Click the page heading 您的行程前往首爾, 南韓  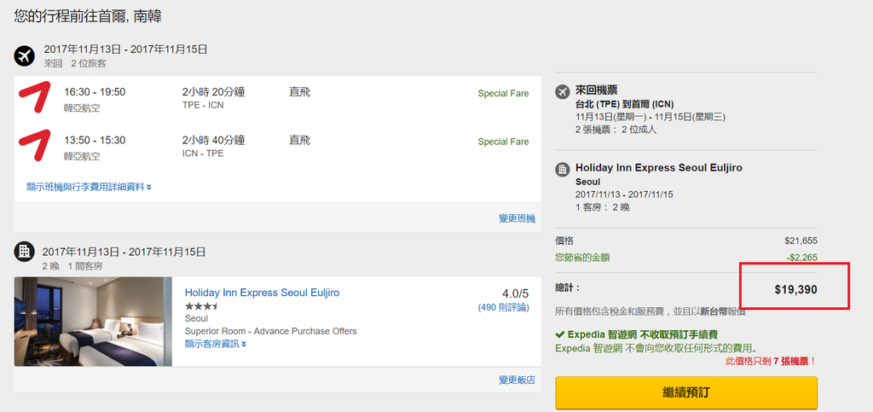pyautogui.click(x=88, y=15)
